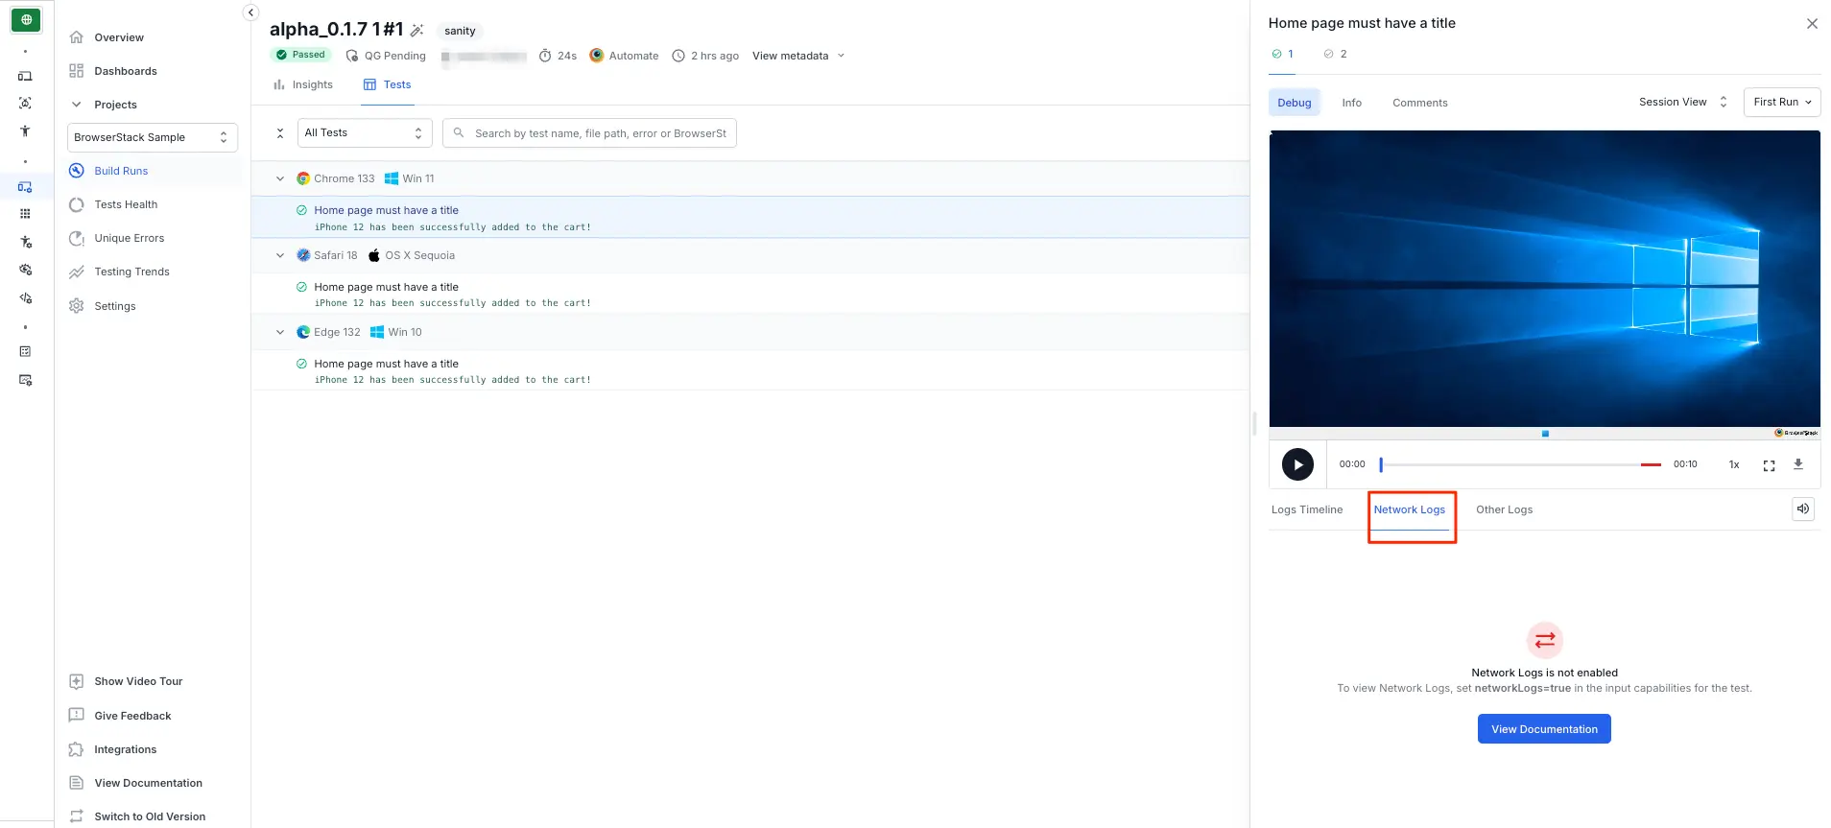
Task: Switch to Other Logs tab
Action: pos(1504,509)
